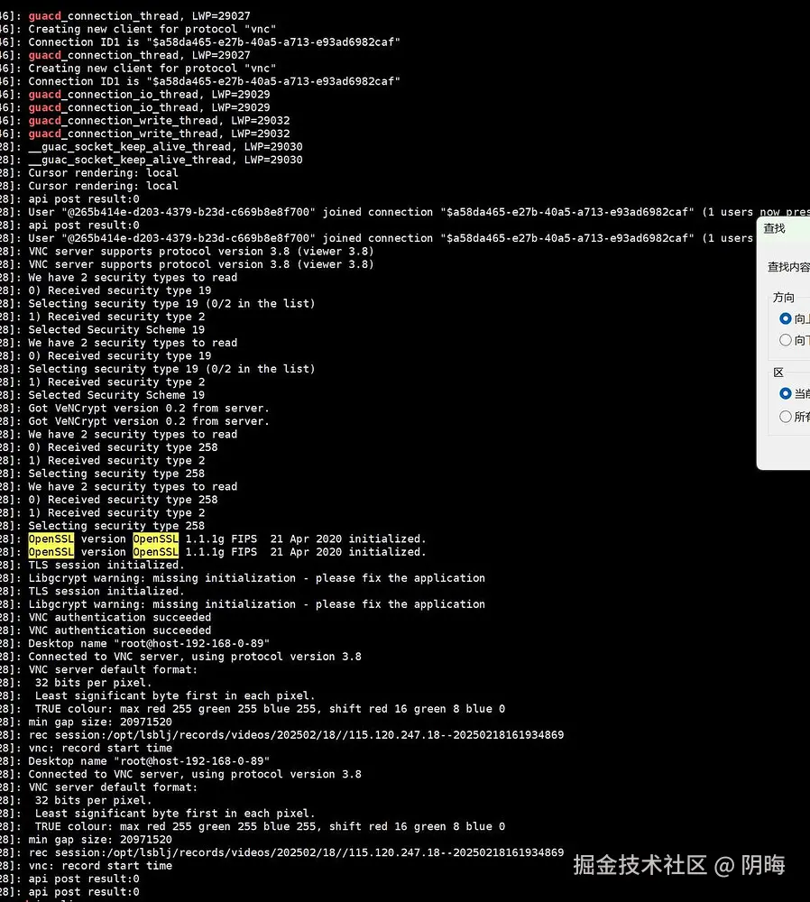Screen dimensions: 810x902
Task: Choose the unselected second radio under 区
Action: coord(786,417)
